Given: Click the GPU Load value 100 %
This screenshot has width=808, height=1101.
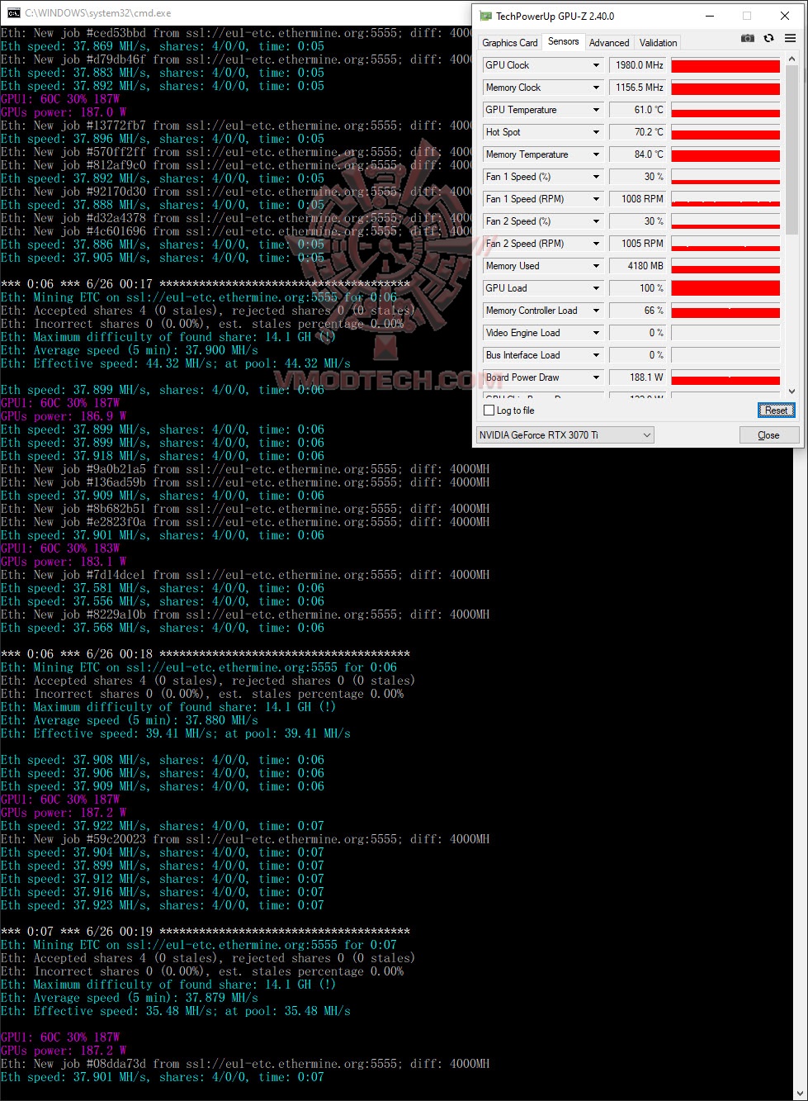Looking at the screenshot, I should point(639,288).
